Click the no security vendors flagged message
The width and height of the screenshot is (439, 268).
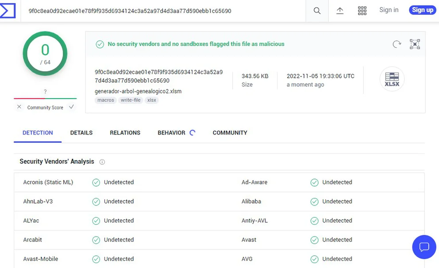point(196,44)
